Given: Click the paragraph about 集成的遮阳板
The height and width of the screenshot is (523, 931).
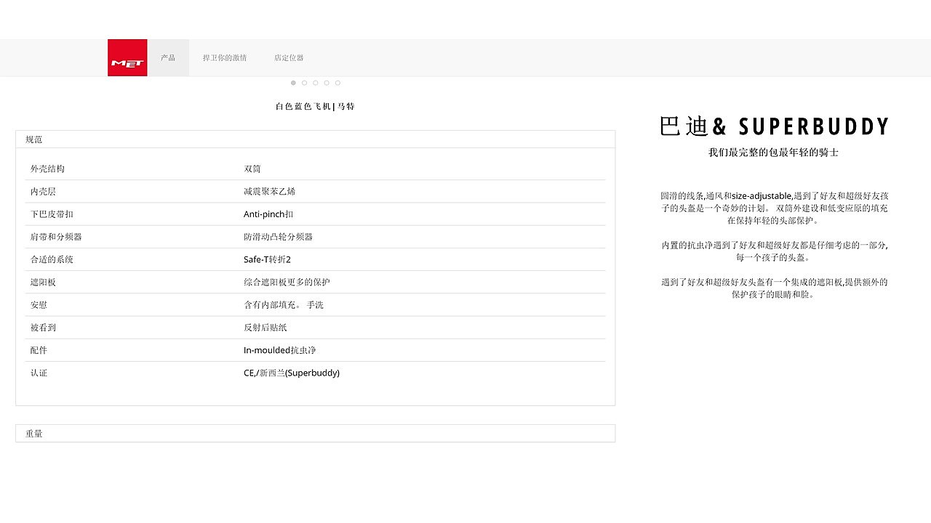Looking at the screenshot, I should (x=774, y=288).
